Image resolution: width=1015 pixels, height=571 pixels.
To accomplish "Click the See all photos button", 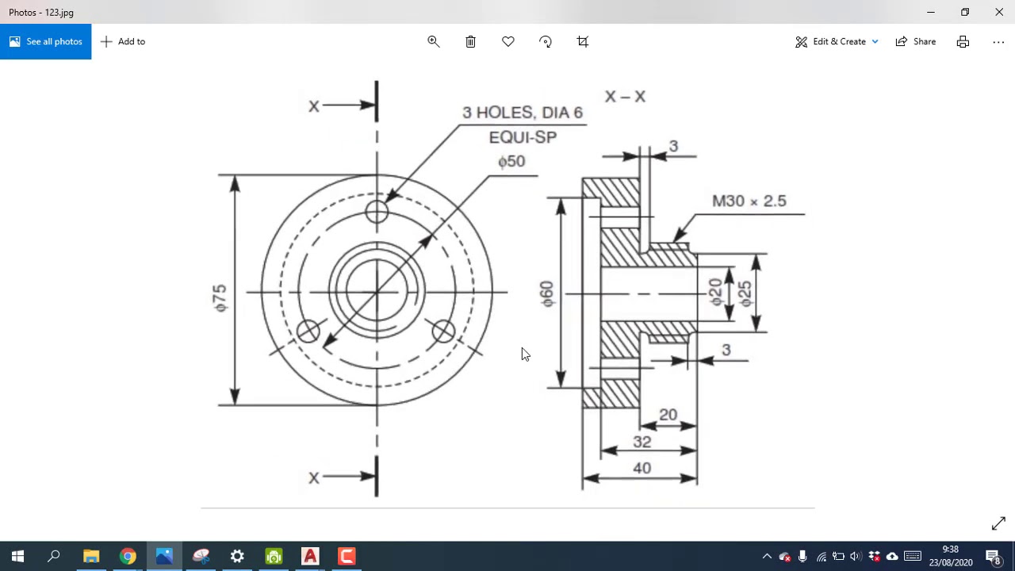I will pos(45,41).
